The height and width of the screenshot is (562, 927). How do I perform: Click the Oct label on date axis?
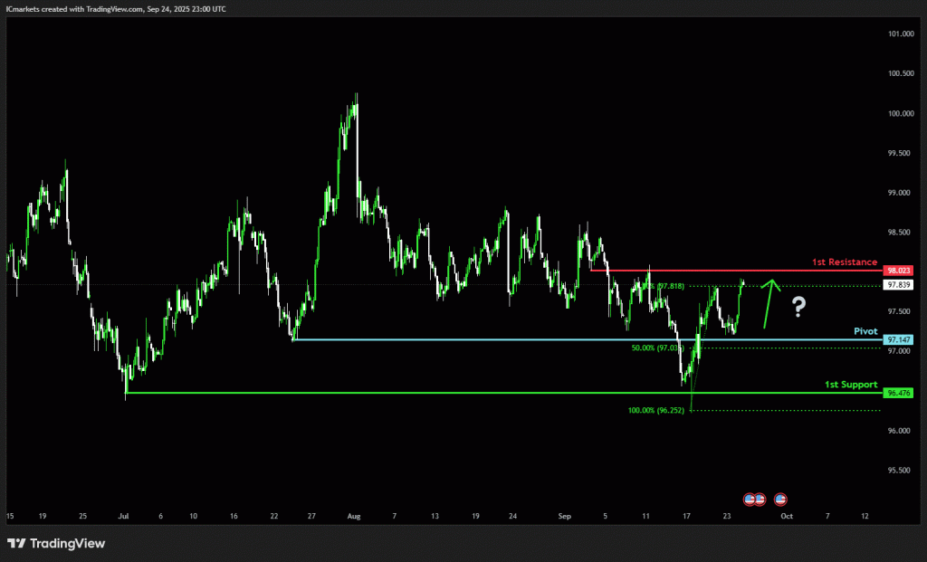click(787, 516)
